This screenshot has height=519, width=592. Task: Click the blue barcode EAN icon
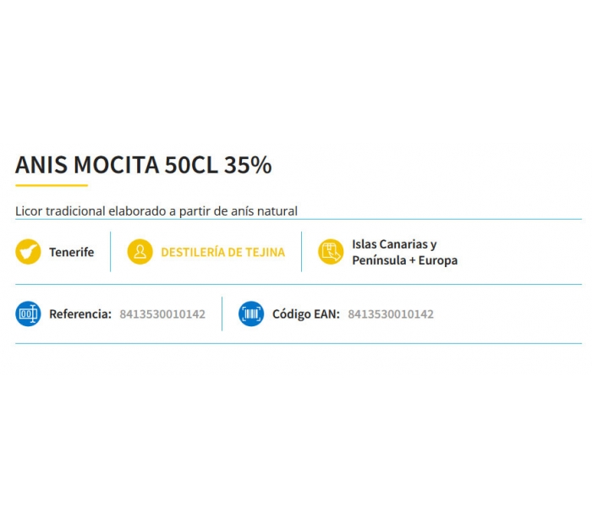click(251, 314)
